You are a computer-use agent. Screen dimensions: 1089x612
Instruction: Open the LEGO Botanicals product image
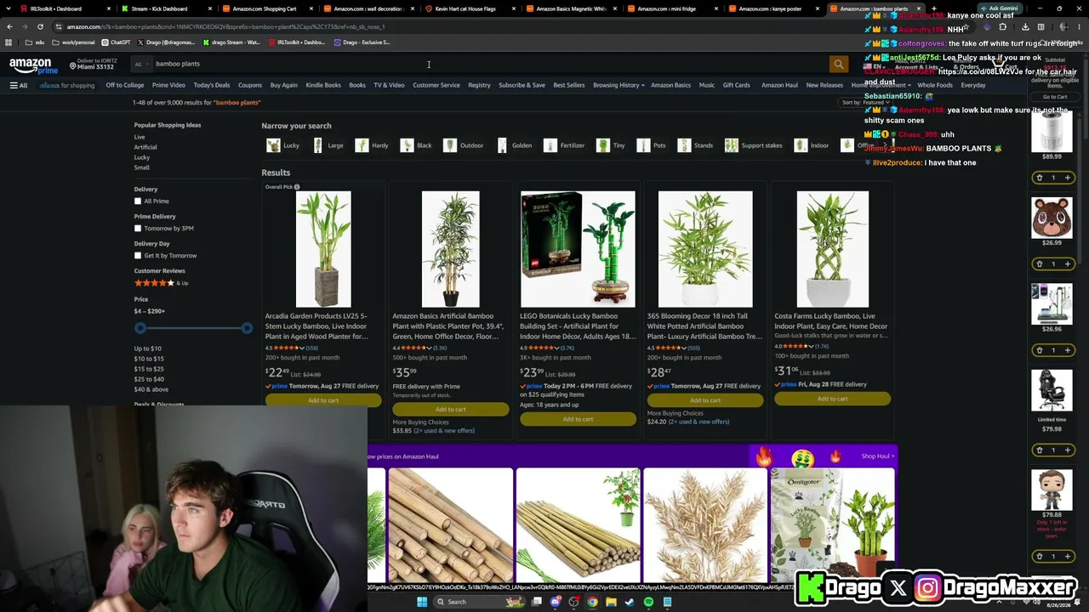578,249
